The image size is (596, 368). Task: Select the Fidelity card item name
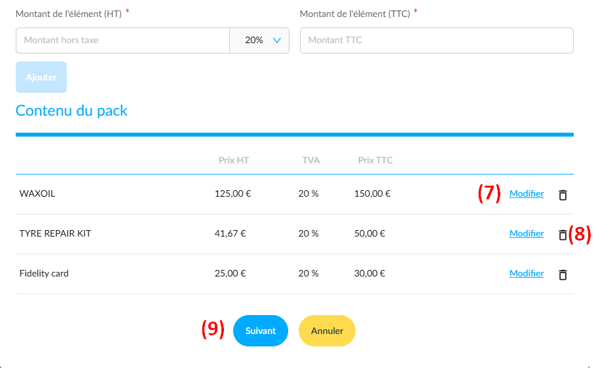[x=44, y=273]
